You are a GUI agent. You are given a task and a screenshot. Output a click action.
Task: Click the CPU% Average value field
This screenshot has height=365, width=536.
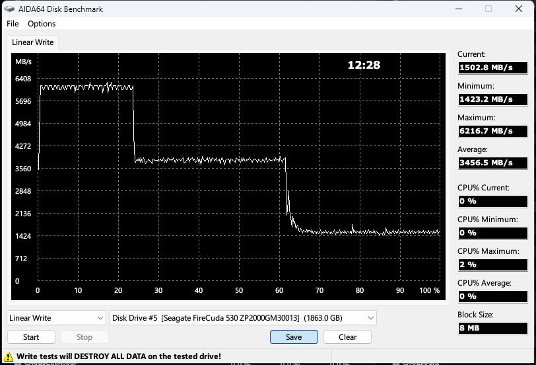pos(493,296)
